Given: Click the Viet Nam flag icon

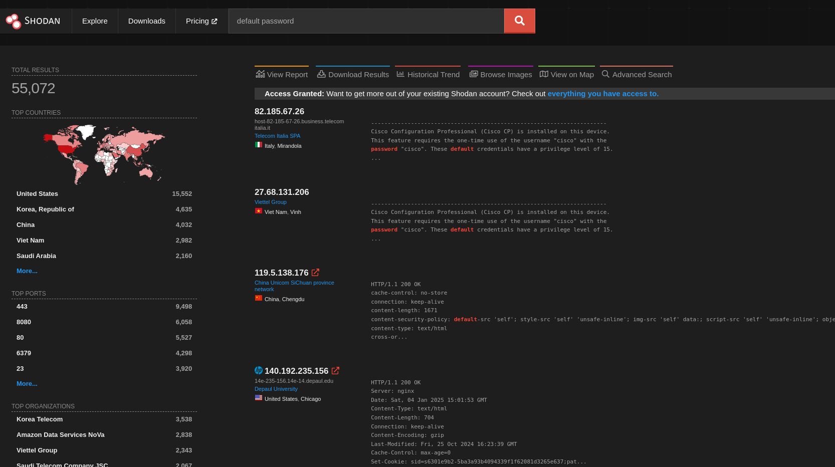Looking at the screenshot, I should 259,211.
